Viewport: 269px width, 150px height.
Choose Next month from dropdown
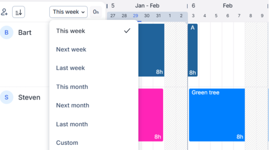point(94,105)
